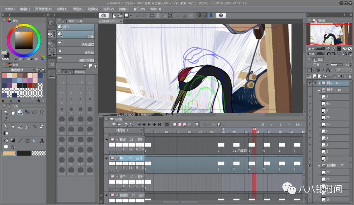Select the Frame Border tool

coord(27,141)
